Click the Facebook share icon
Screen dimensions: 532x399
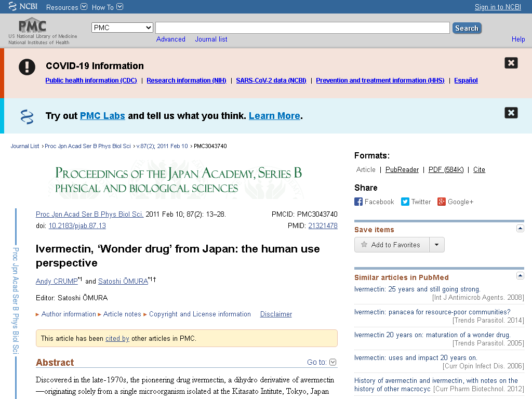(358, 202)
